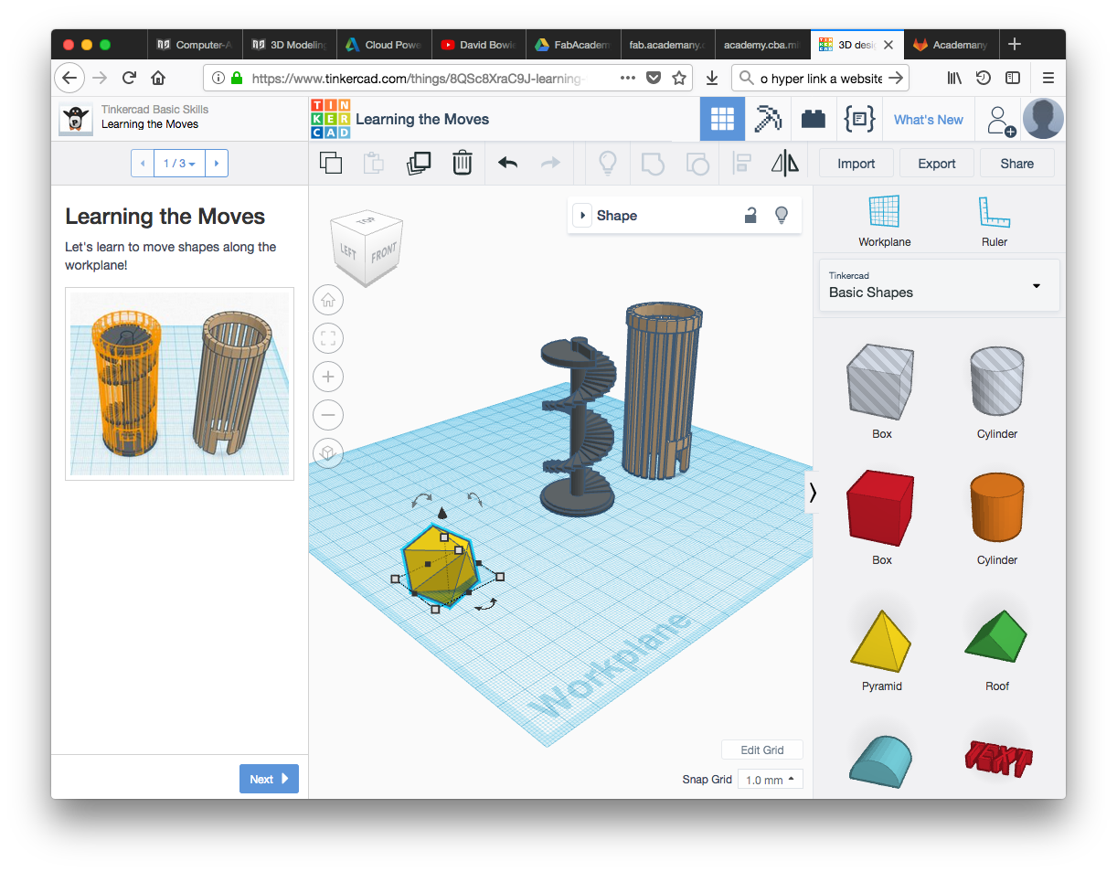1117x872 pixels.
Task: Select the Workplane tool
Action: pyautogui.click(x=884, y=221)
